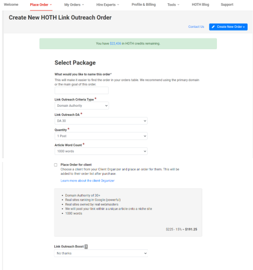Open the Place Order menu

(41, 5)
